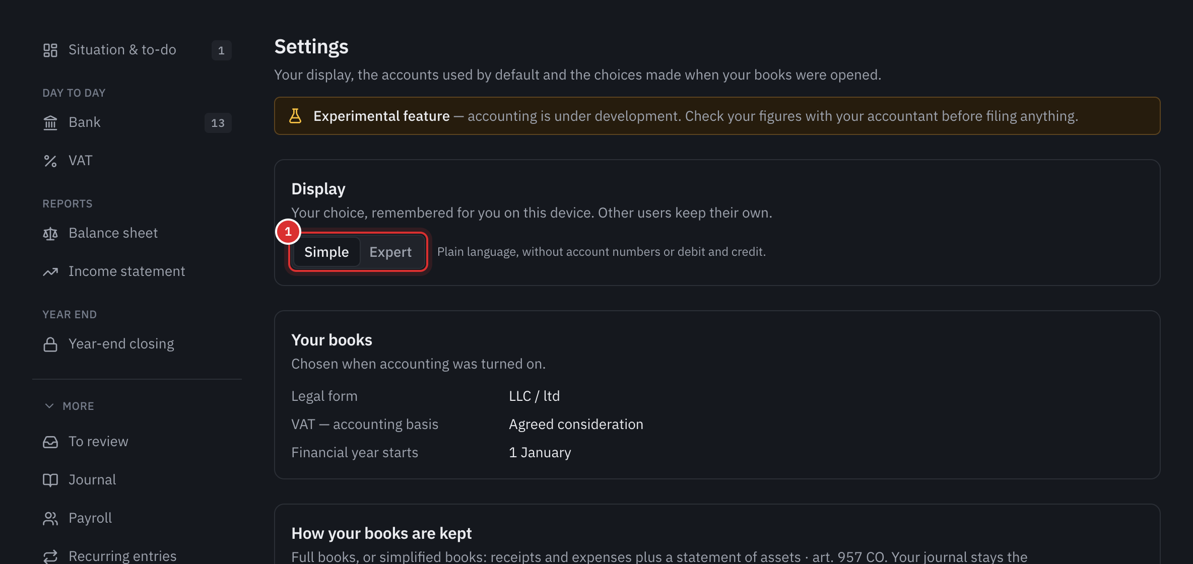Open the Income statement report

pos(137,271)
